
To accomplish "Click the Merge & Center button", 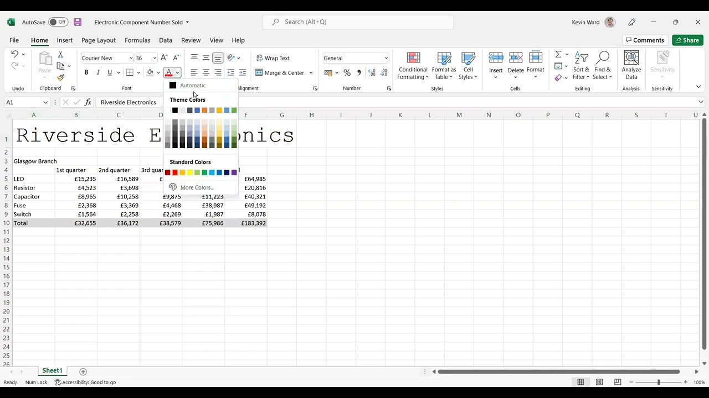I will coord(280,72).
